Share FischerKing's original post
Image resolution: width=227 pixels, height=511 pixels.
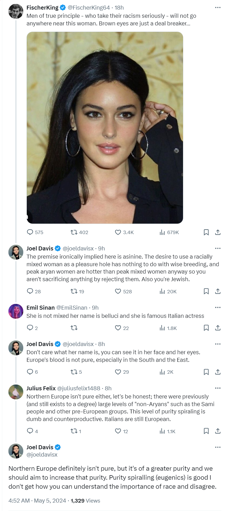pyautogui.click(x=218, y=232)
